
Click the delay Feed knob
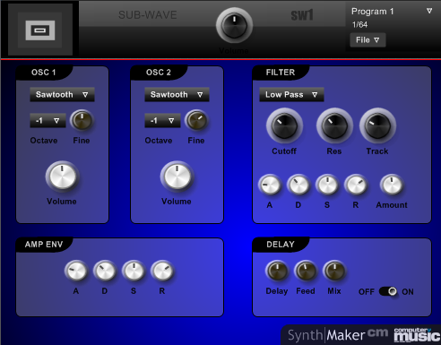tap(306, 271)
